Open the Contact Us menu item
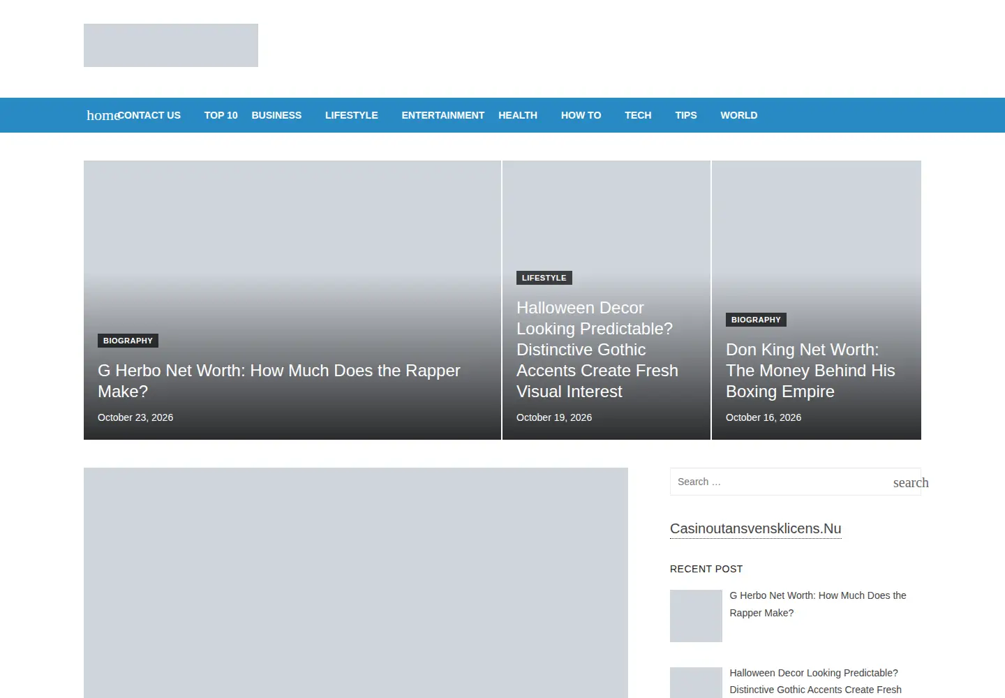 coord(149,115)
